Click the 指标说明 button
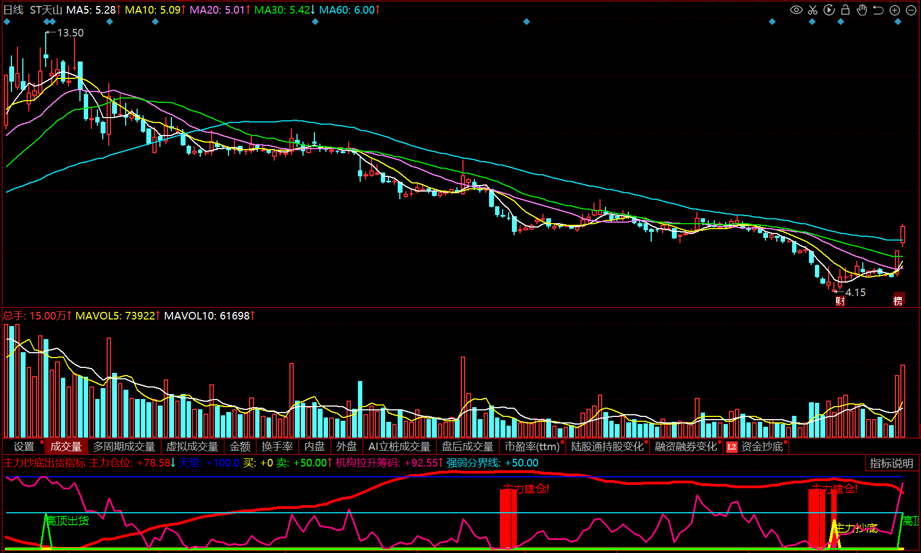Image resolution: width=921 pixels, height=553 pixels. pyautogui.click(x=891, y=463)
